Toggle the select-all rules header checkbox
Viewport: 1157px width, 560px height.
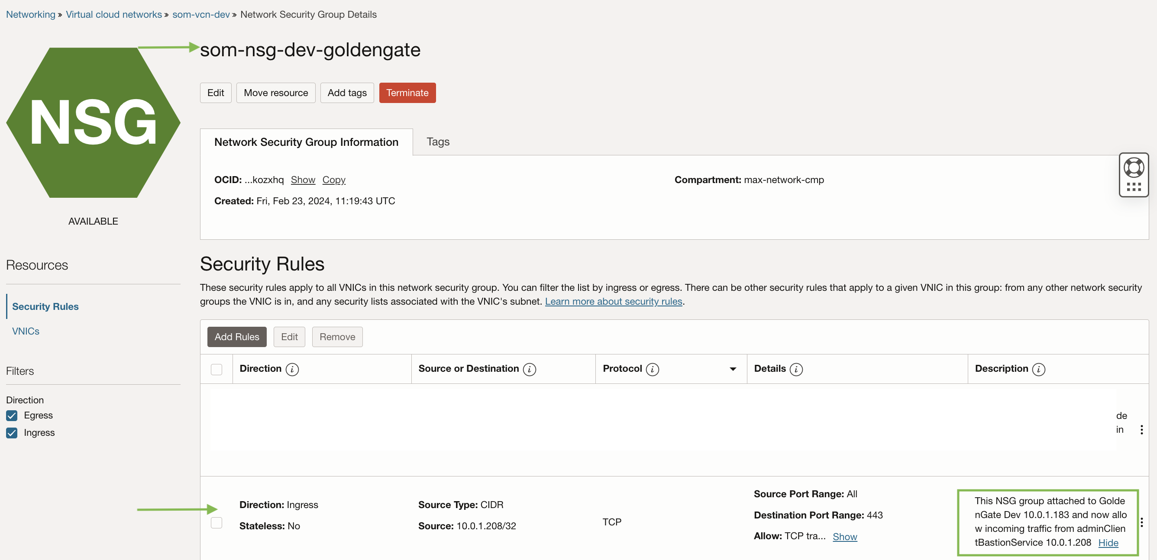pos(217,369)
